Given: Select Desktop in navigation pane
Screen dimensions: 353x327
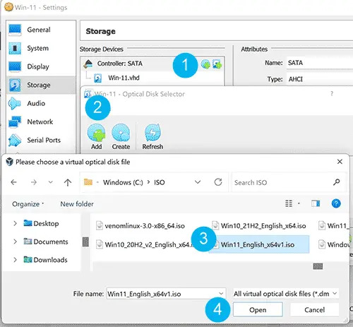Looking at the screenshot, I should click(x=41, y=223).
